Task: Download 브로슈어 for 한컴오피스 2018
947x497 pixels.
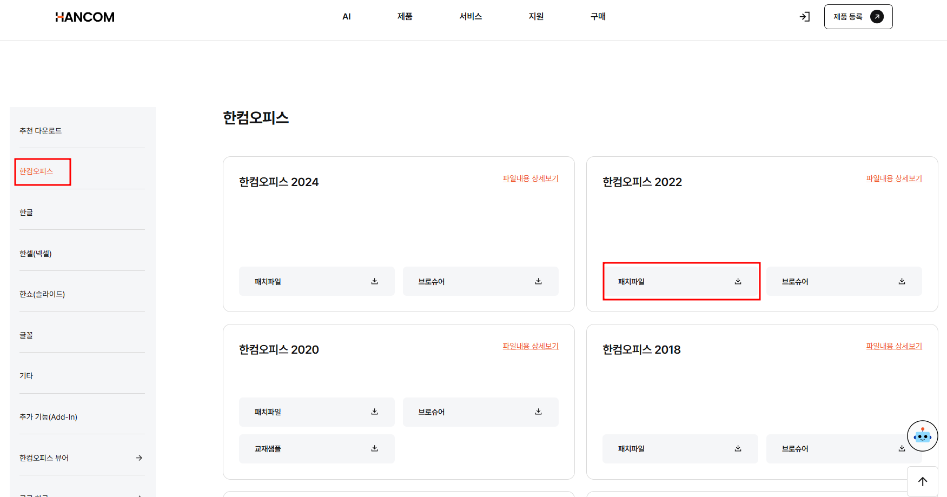Action: 844,449
